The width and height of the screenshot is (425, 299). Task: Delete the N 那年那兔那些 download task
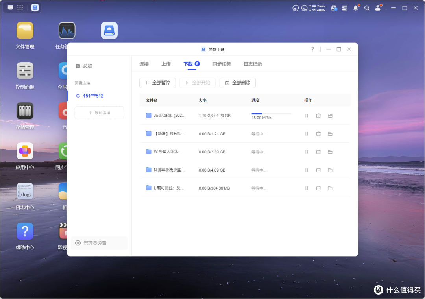318,170
